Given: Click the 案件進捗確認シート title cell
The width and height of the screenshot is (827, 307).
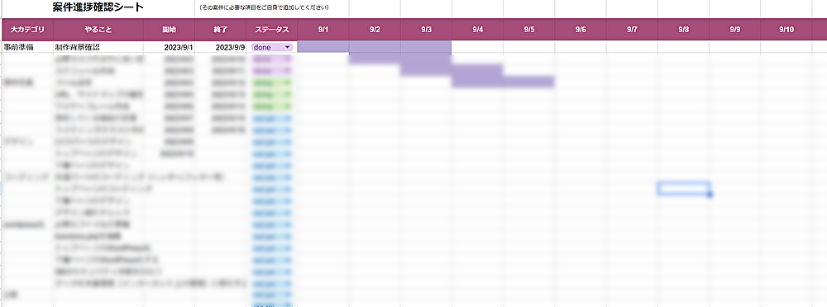Looking at the screenshot, I should click(x=98, y=7).
